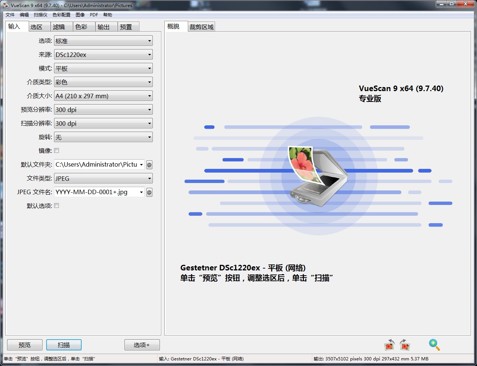Open the 选项 dropdown showing 标准
Image resolution: width=477 pixels, height=366 pixels.
[x=103, y=41]
